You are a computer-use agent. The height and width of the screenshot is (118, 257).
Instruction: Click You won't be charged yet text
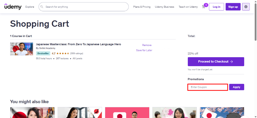pos(200,69)
